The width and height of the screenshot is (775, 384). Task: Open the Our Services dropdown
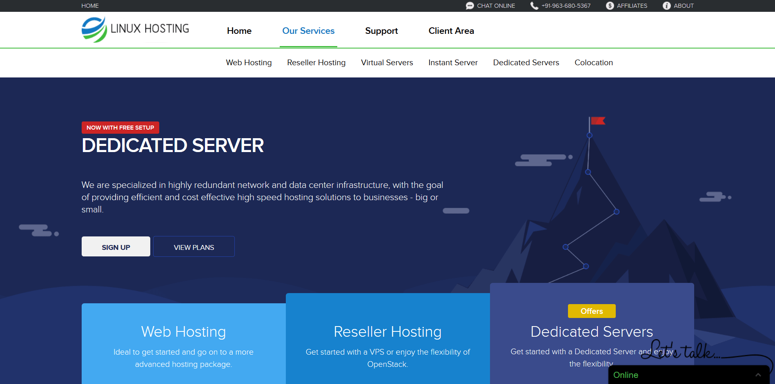tap(308, 31)
